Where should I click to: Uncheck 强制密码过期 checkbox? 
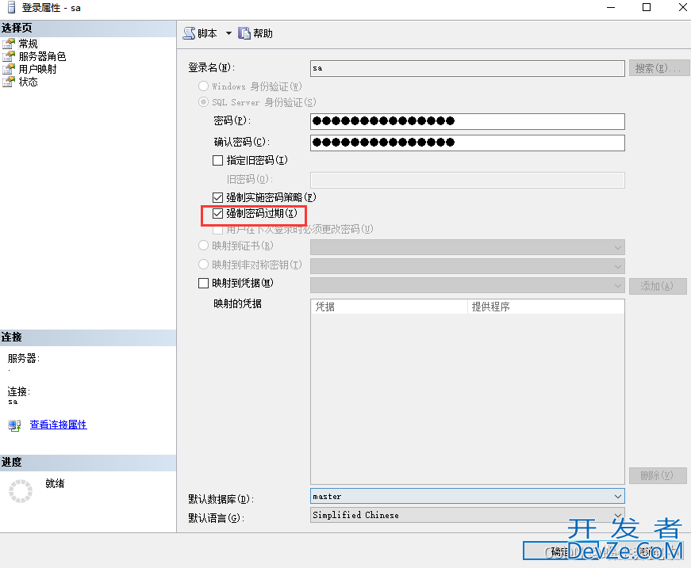pyautogui.click(x=217, y=213)
